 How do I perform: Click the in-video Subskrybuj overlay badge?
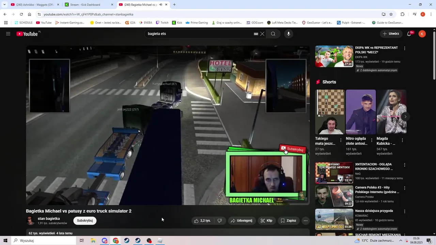pyautogui.click(x=292, y=149)
